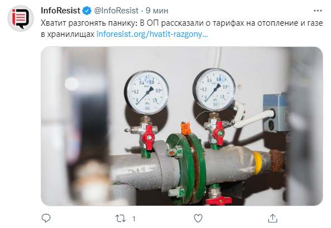Click the red valve handle under left gauge
This screenshot has height=228, width=331.
147,137
